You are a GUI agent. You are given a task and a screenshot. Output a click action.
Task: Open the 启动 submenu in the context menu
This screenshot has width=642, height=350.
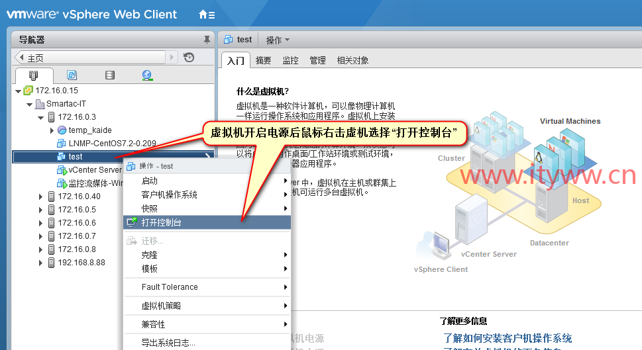pos(207,181)
